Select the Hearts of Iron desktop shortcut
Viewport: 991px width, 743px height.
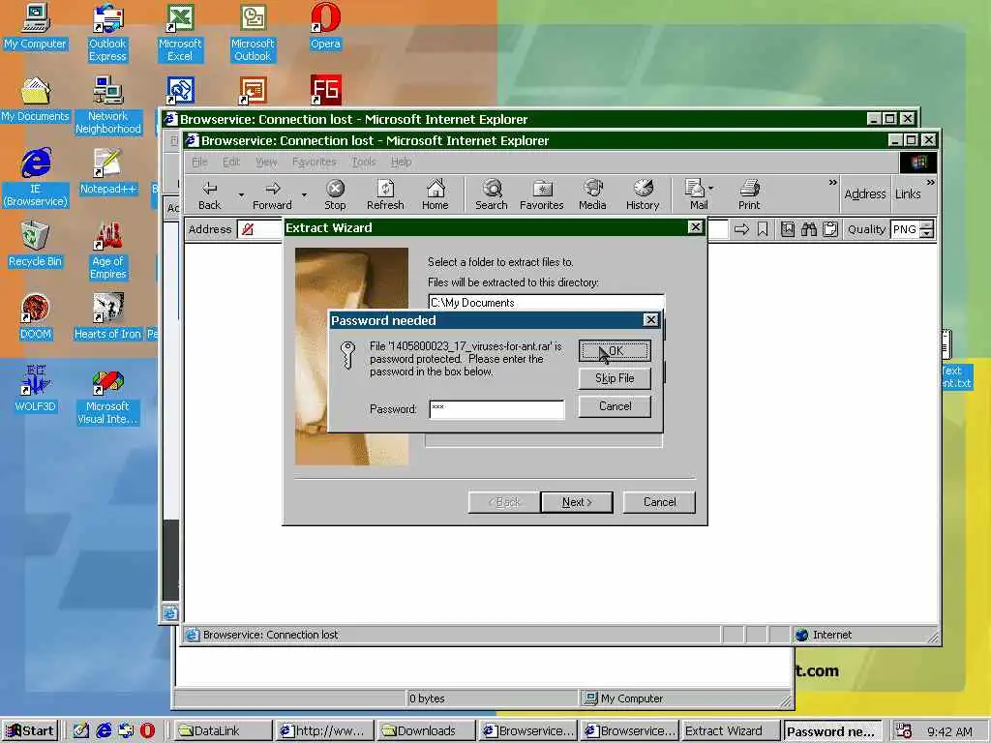(x=107, y=316)
